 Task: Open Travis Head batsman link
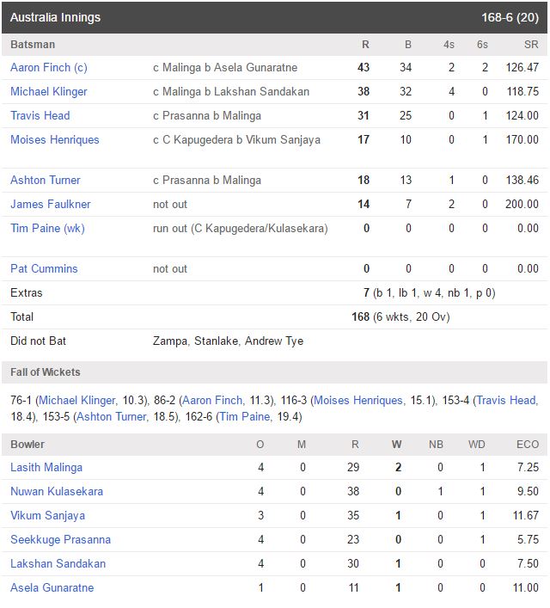(40, 115)
